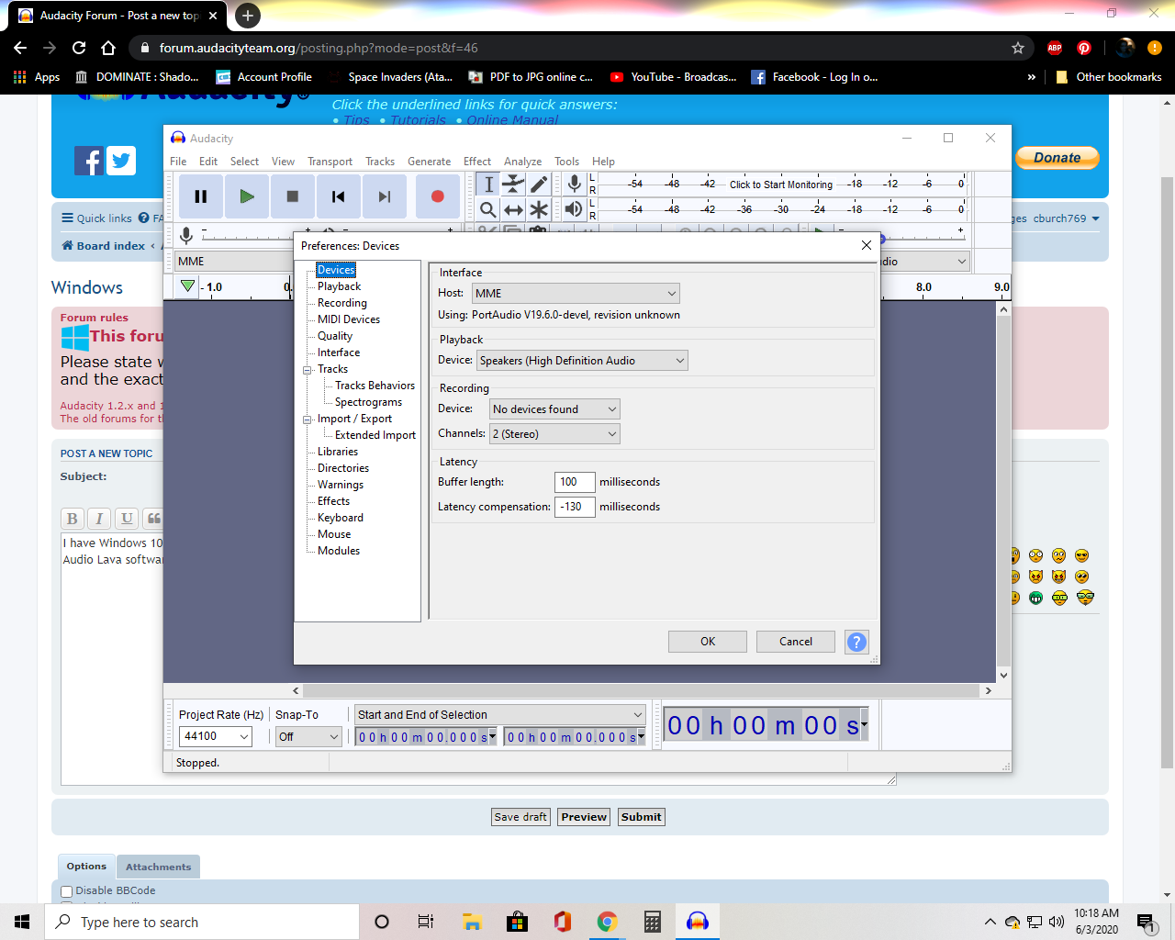Screen dimensions: 1175x940
Task: Collapse the Tracks tree node
Action: point(308,370)
